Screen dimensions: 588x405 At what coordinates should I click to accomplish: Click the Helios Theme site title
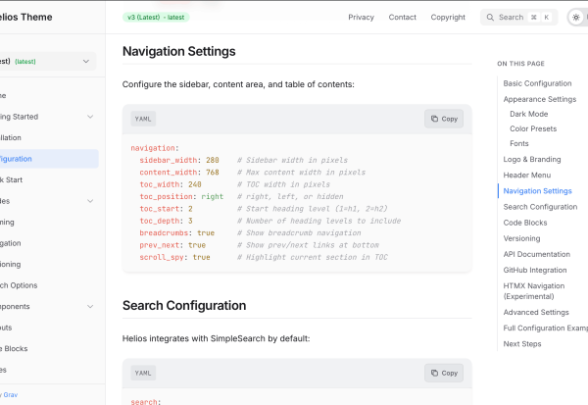(25, 18)
